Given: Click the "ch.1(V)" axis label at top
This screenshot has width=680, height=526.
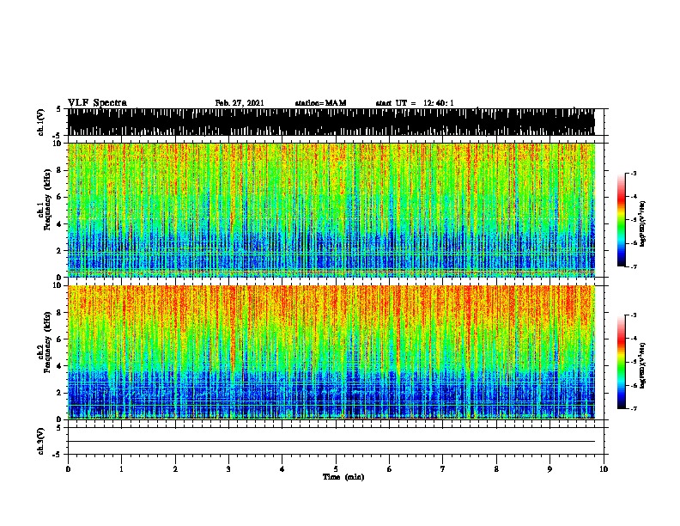Looking at the screenshot, I should tap(41, 121).
